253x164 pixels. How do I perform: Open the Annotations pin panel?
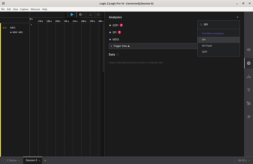coord(248,90)
